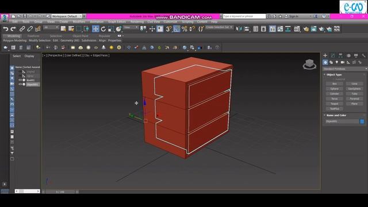368x207 pixels.
Task: Open the Workspace: Default dropdown
Action: [x=67, y=16]
